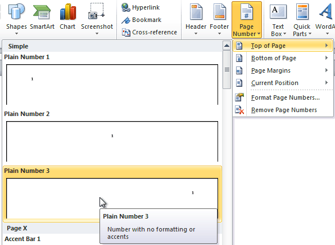This screenshot has width=335, height=245.
Task: Select the Bottom of Page menu item
Action: (x=283, y=58)
